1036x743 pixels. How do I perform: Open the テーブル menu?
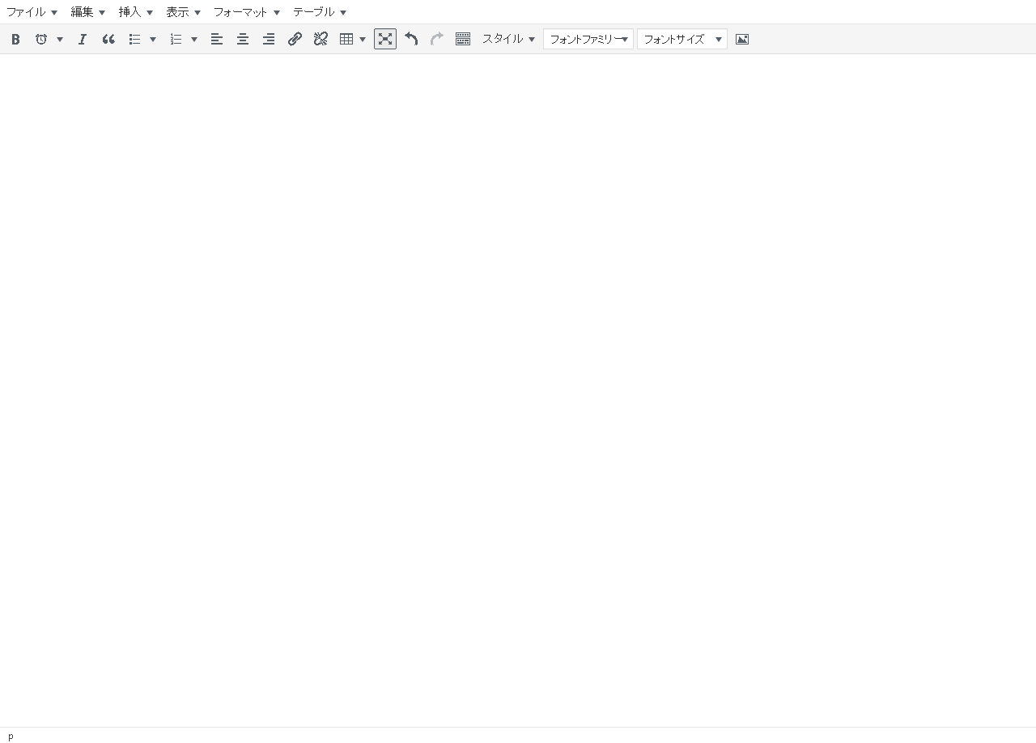tap(320, 12)
